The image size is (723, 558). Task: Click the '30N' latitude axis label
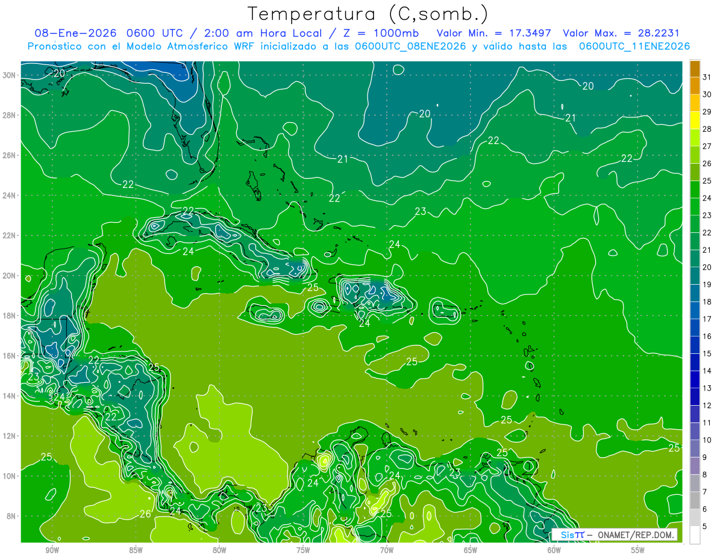pyautogui.click(x=8, y=75)
